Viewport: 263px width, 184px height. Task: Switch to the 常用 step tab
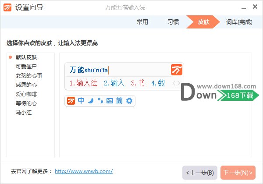(x=142, y=22)
